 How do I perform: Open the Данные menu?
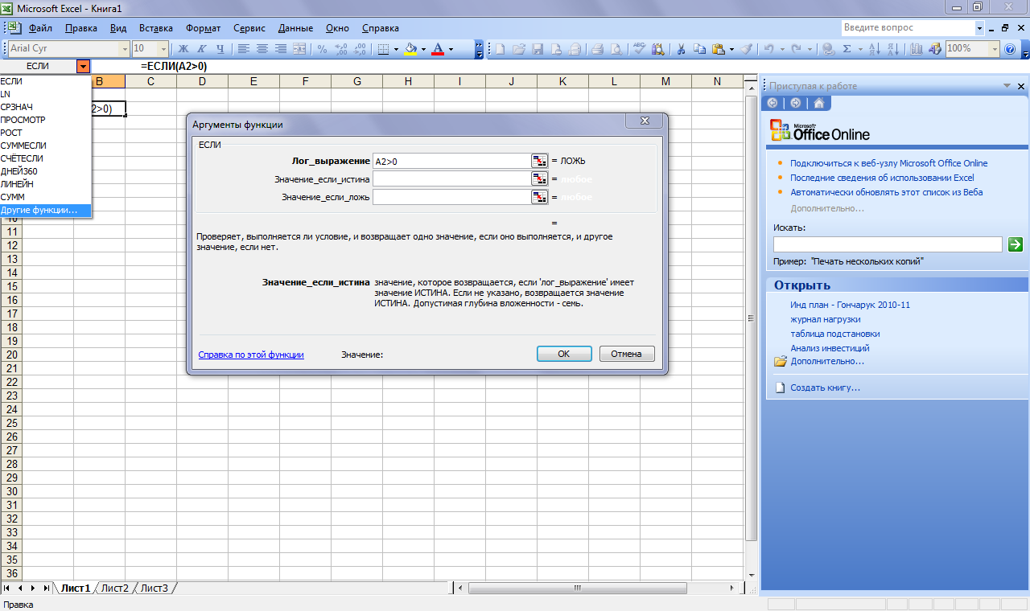(x=295, y=27)
